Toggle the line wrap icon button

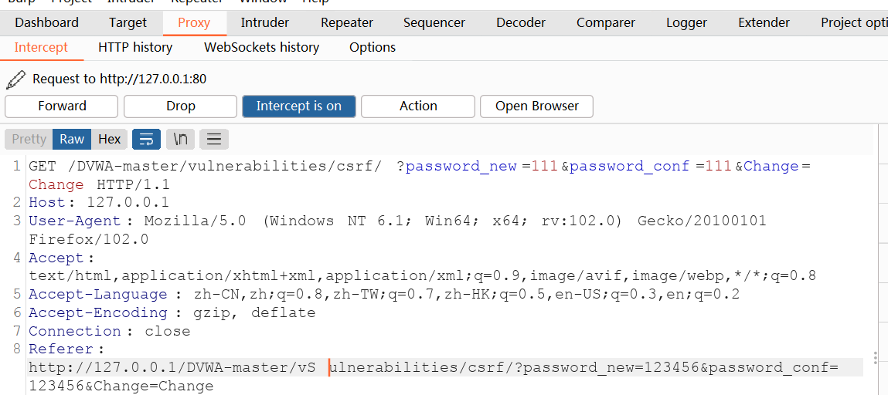click(x=146, y=139)
